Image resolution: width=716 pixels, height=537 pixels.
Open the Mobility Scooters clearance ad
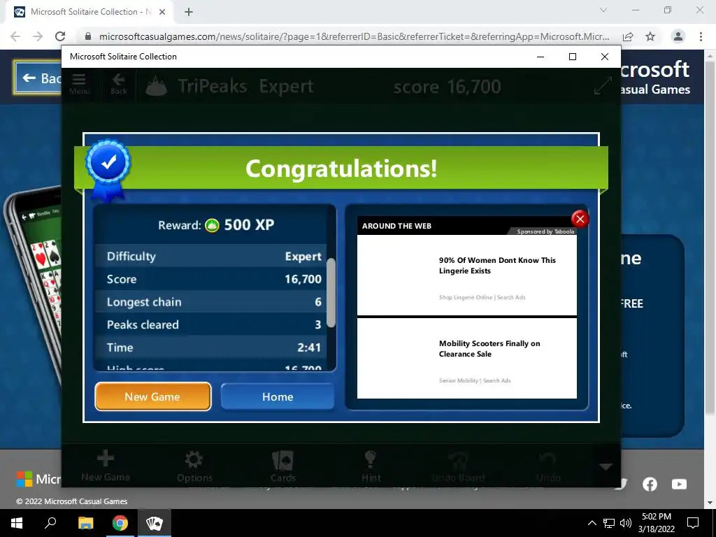tap(466, 358)
